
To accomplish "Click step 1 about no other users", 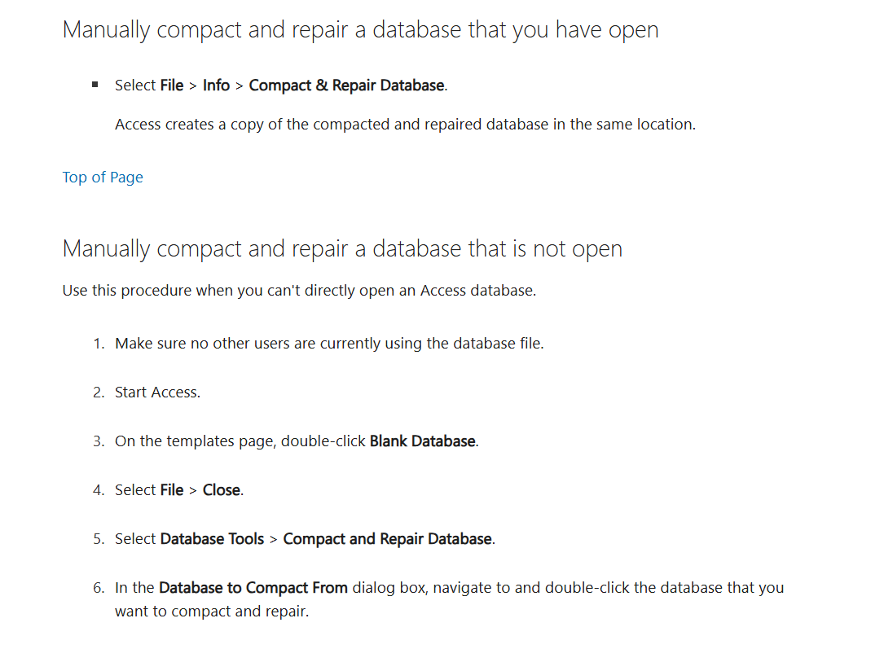I will point(329,344).
